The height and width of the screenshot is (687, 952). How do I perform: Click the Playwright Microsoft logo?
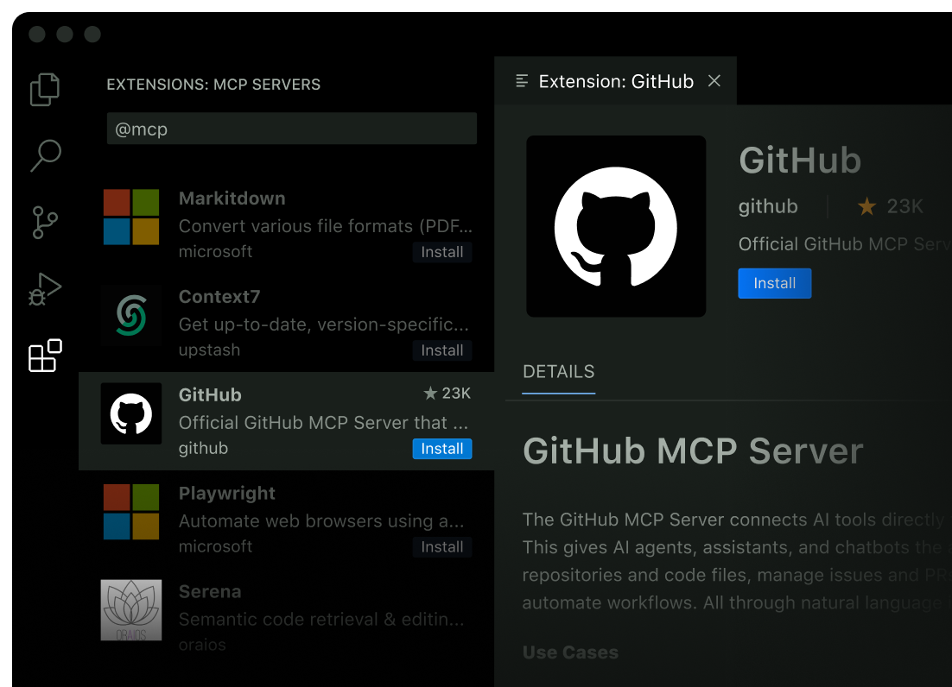[x=131, y=512]
